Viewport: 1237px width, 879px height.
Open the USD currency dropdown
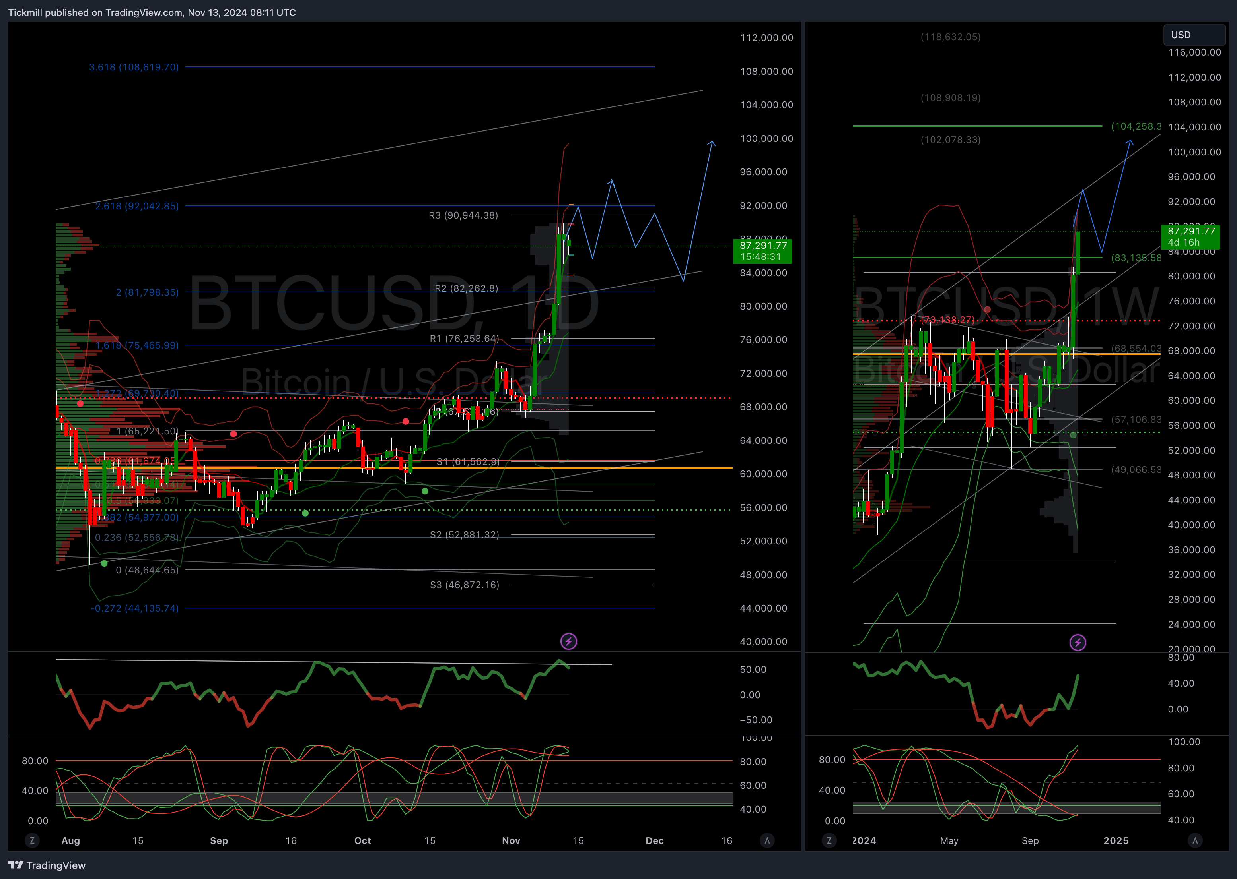click(x=1194, y=35)
